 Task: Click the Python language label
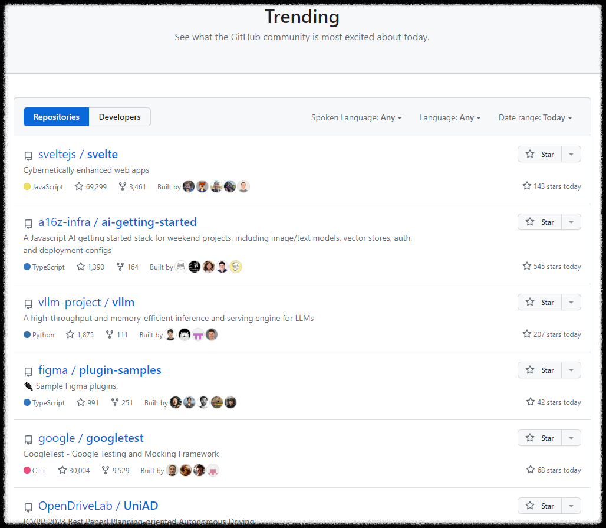click(x=39, y=335)
